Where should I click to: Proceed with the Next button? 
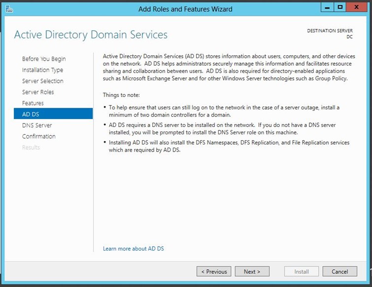[x=252, y=271]
